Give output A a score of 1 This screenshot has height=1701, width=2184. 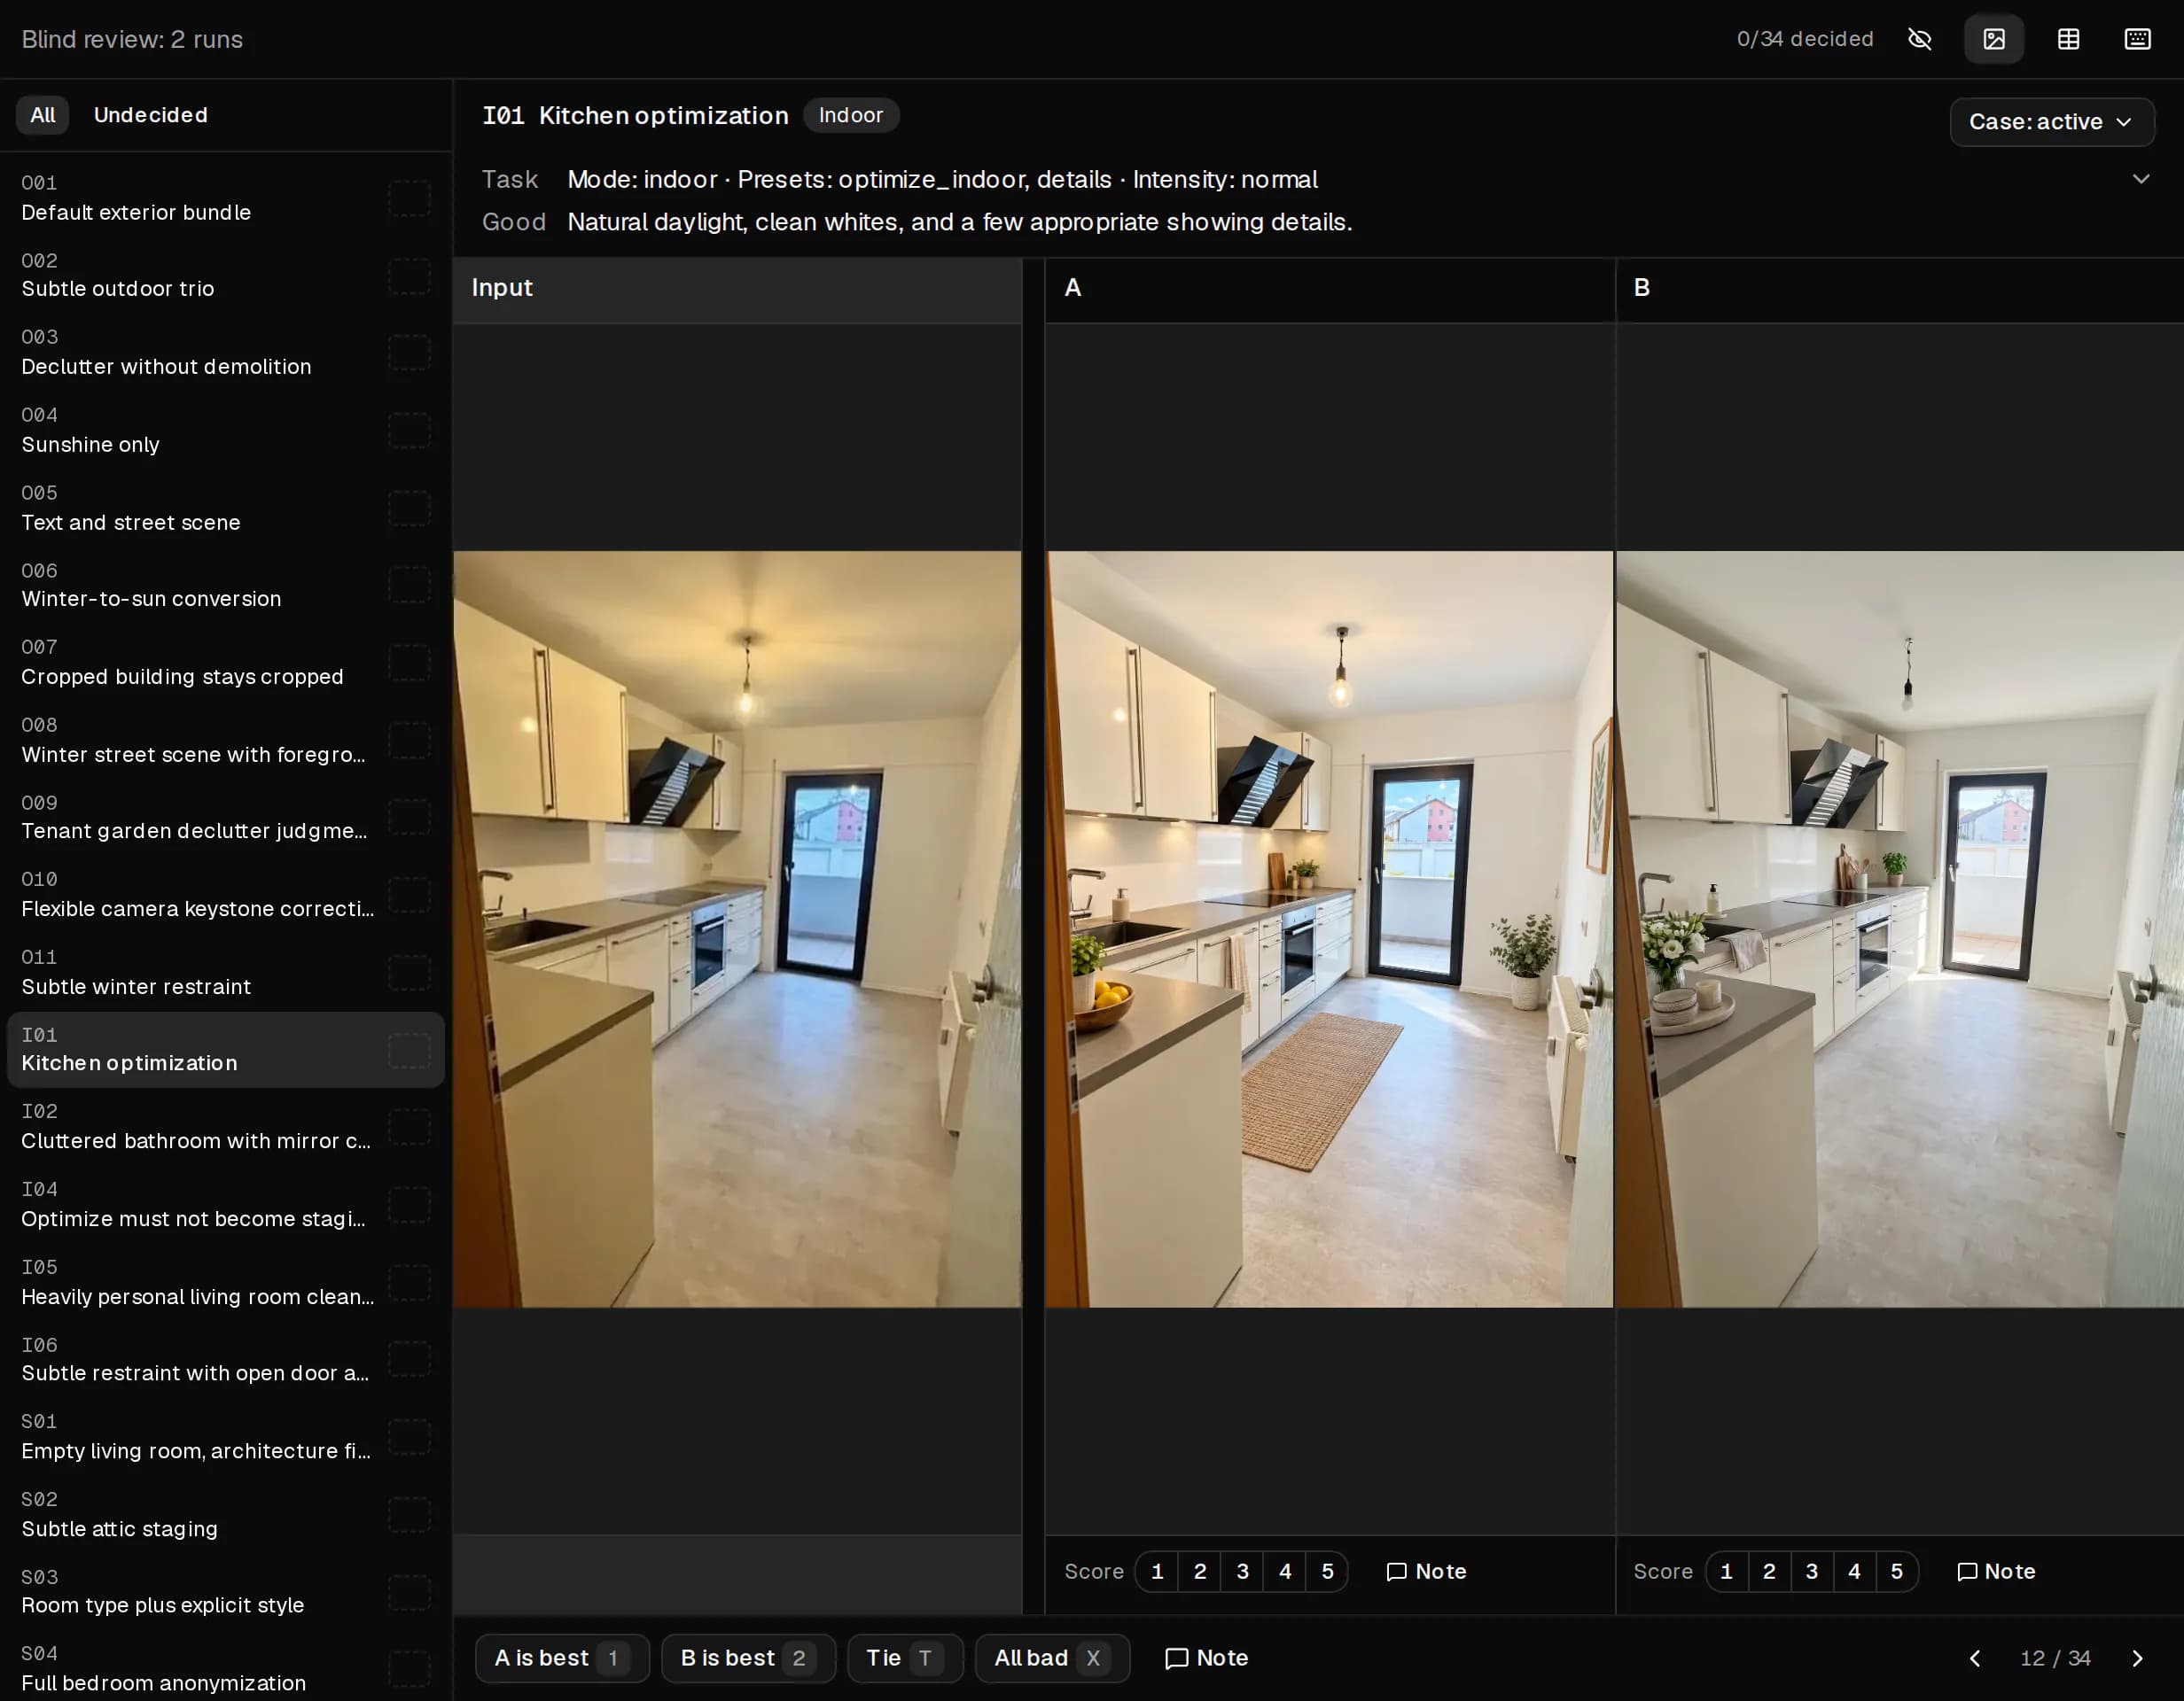click(1157, 1571)
